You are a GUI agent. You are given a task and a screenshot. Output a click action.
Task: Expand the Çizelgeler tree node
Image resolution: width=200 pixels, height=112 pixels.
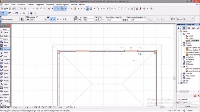181,73
